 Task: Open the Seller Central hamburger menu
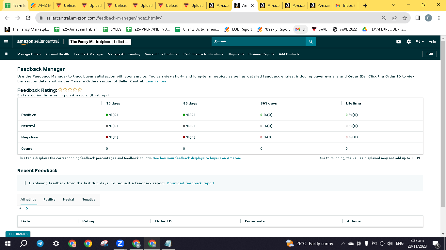(x=6, y=42)
